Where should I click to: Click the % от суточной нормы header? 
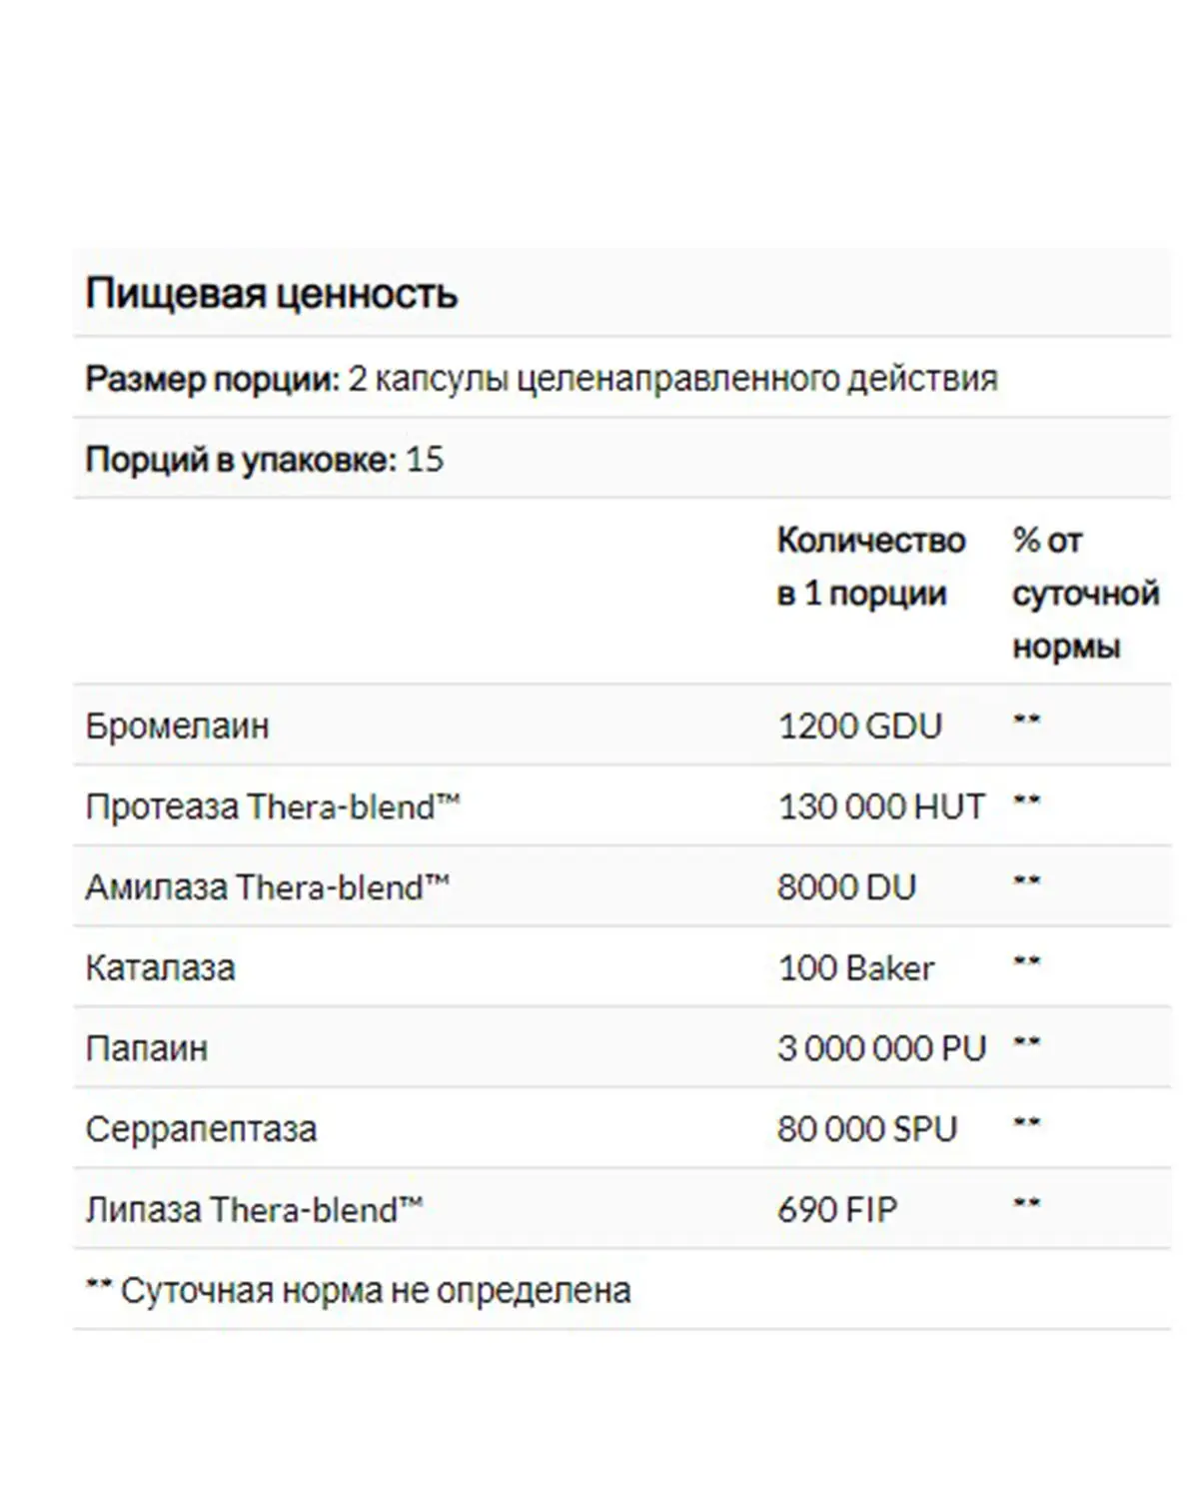click(1085, 593)
